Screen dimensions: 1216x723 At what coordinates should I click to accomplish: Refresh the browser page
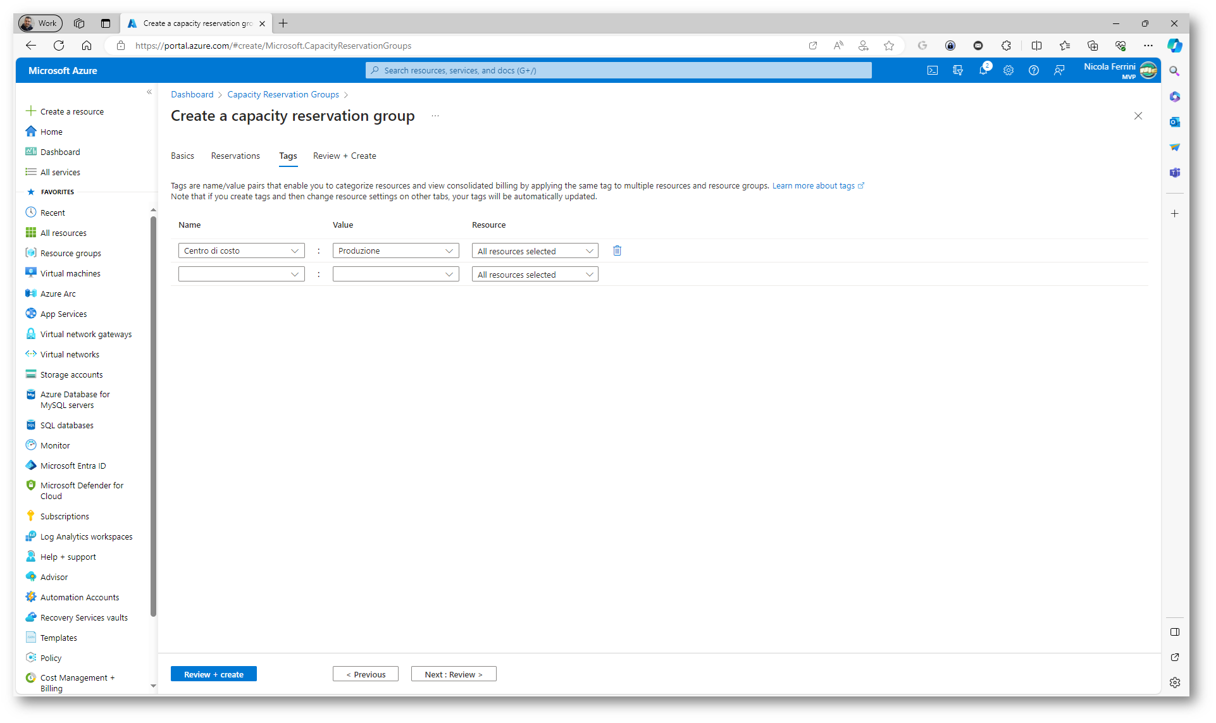[x=59, y=46]
